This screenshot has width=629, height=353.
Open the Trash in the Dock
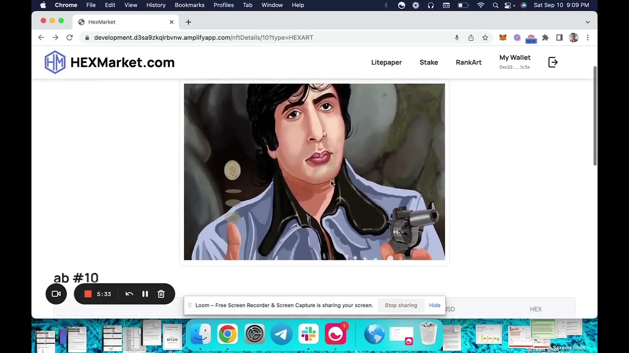[429, 333]
